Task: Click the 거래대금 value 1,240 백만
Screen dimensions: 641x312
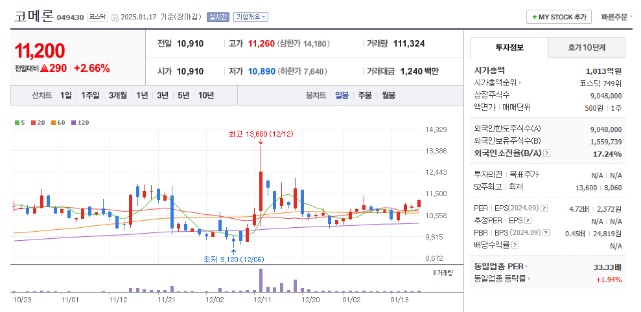Action: coord(419,71)
